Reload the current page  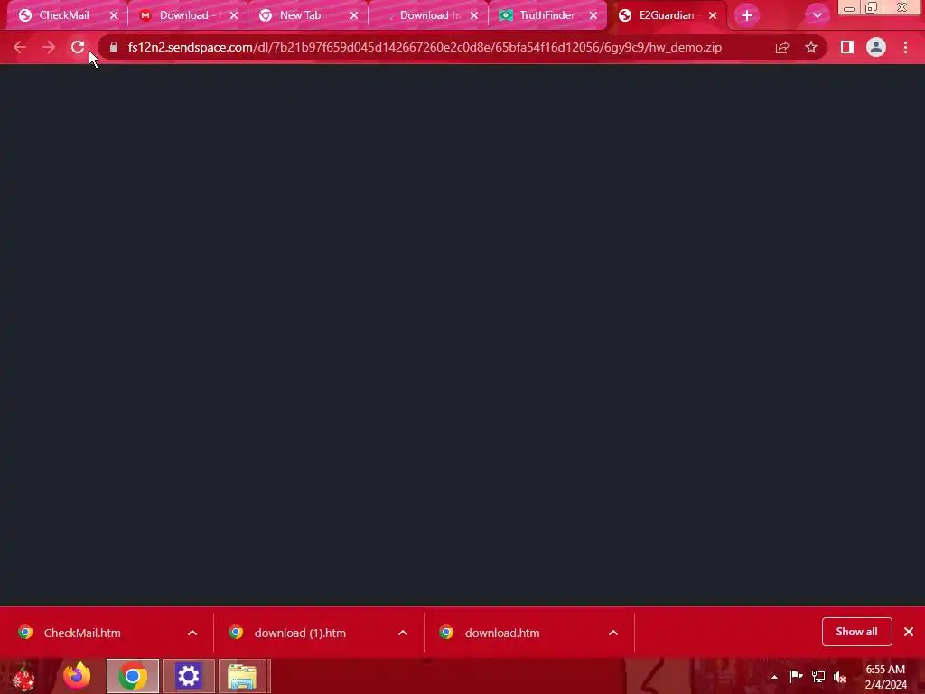click(78, 47)
